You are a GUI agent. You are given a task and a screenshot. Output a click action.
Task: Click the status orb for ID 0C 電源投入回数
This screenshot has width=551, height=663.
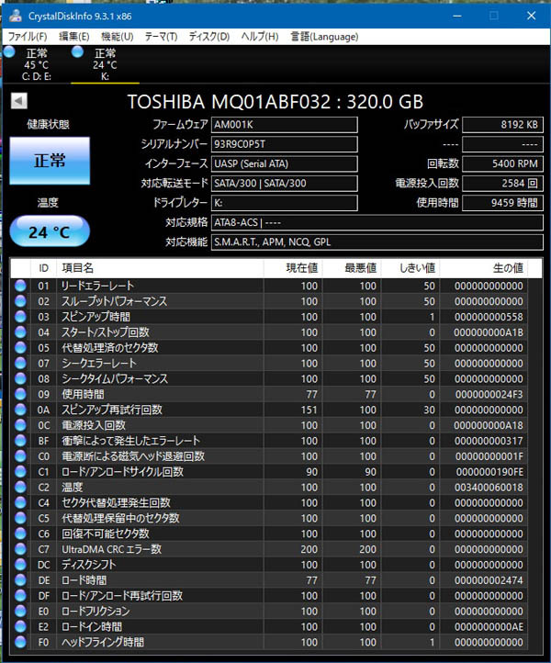point(20,425)
